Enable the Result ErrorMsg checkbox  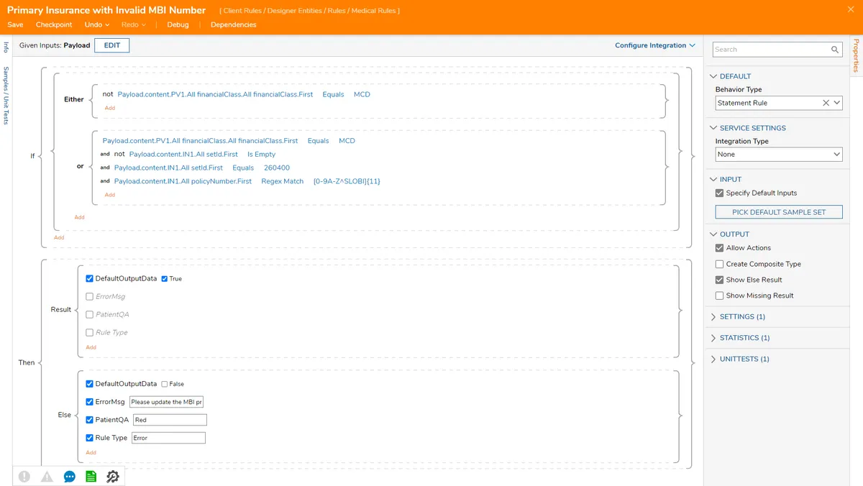pyautogui.click(x=89, y=296)
